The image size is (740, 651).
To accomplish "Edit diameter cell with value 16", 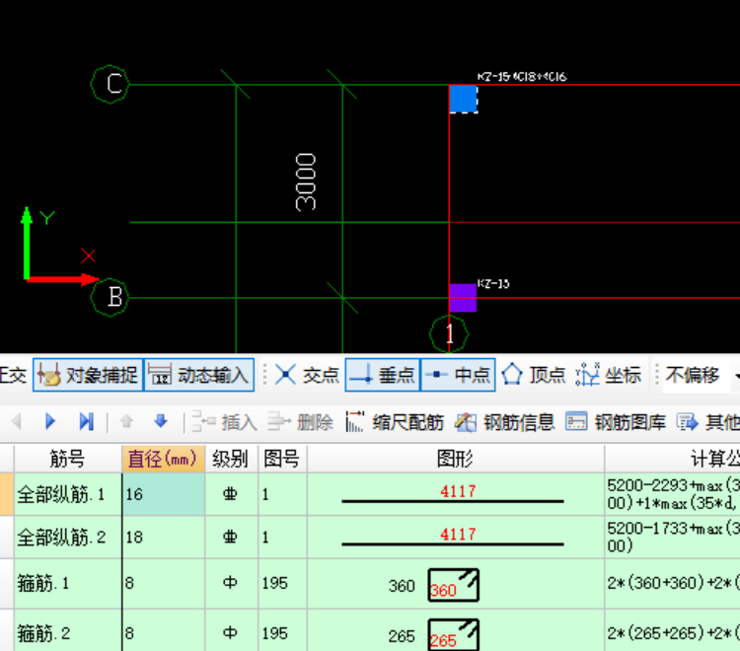I will [163, 494].
